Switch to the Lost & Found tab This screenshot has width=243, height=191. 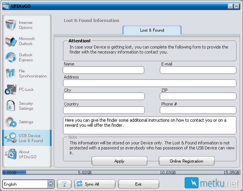click(152, 30)
